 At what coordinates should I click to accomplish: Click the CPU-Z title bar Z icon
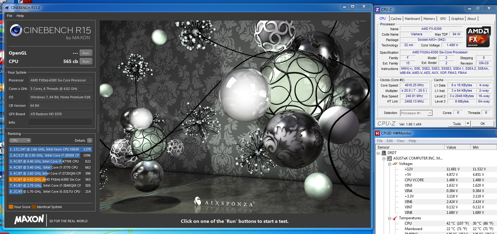[x=377, y=10]
